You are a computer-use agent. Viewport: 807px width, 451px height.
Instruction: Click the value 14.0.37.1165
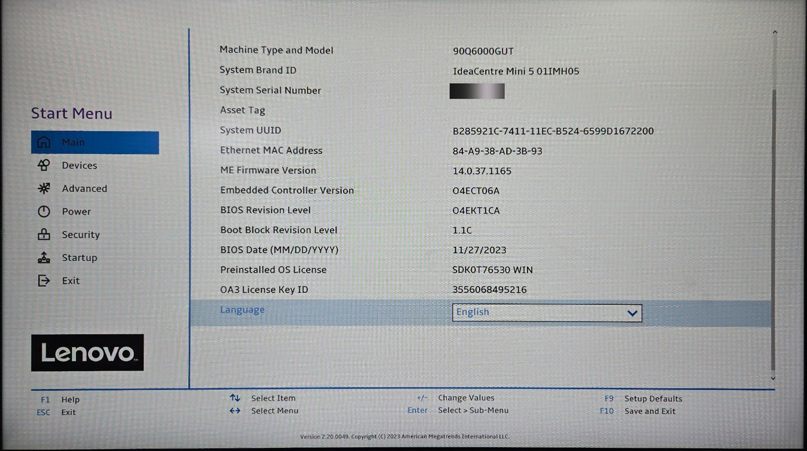pyautogui.click(x=482, y=171)
